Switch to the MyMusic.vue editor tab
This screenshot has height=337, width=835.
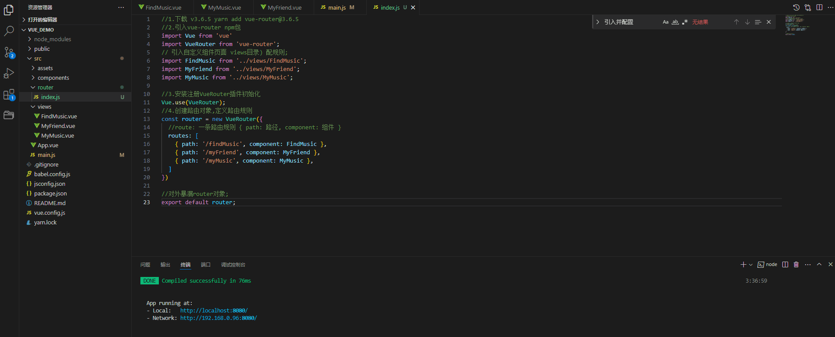pyautogui.click(x=224, y=7)
